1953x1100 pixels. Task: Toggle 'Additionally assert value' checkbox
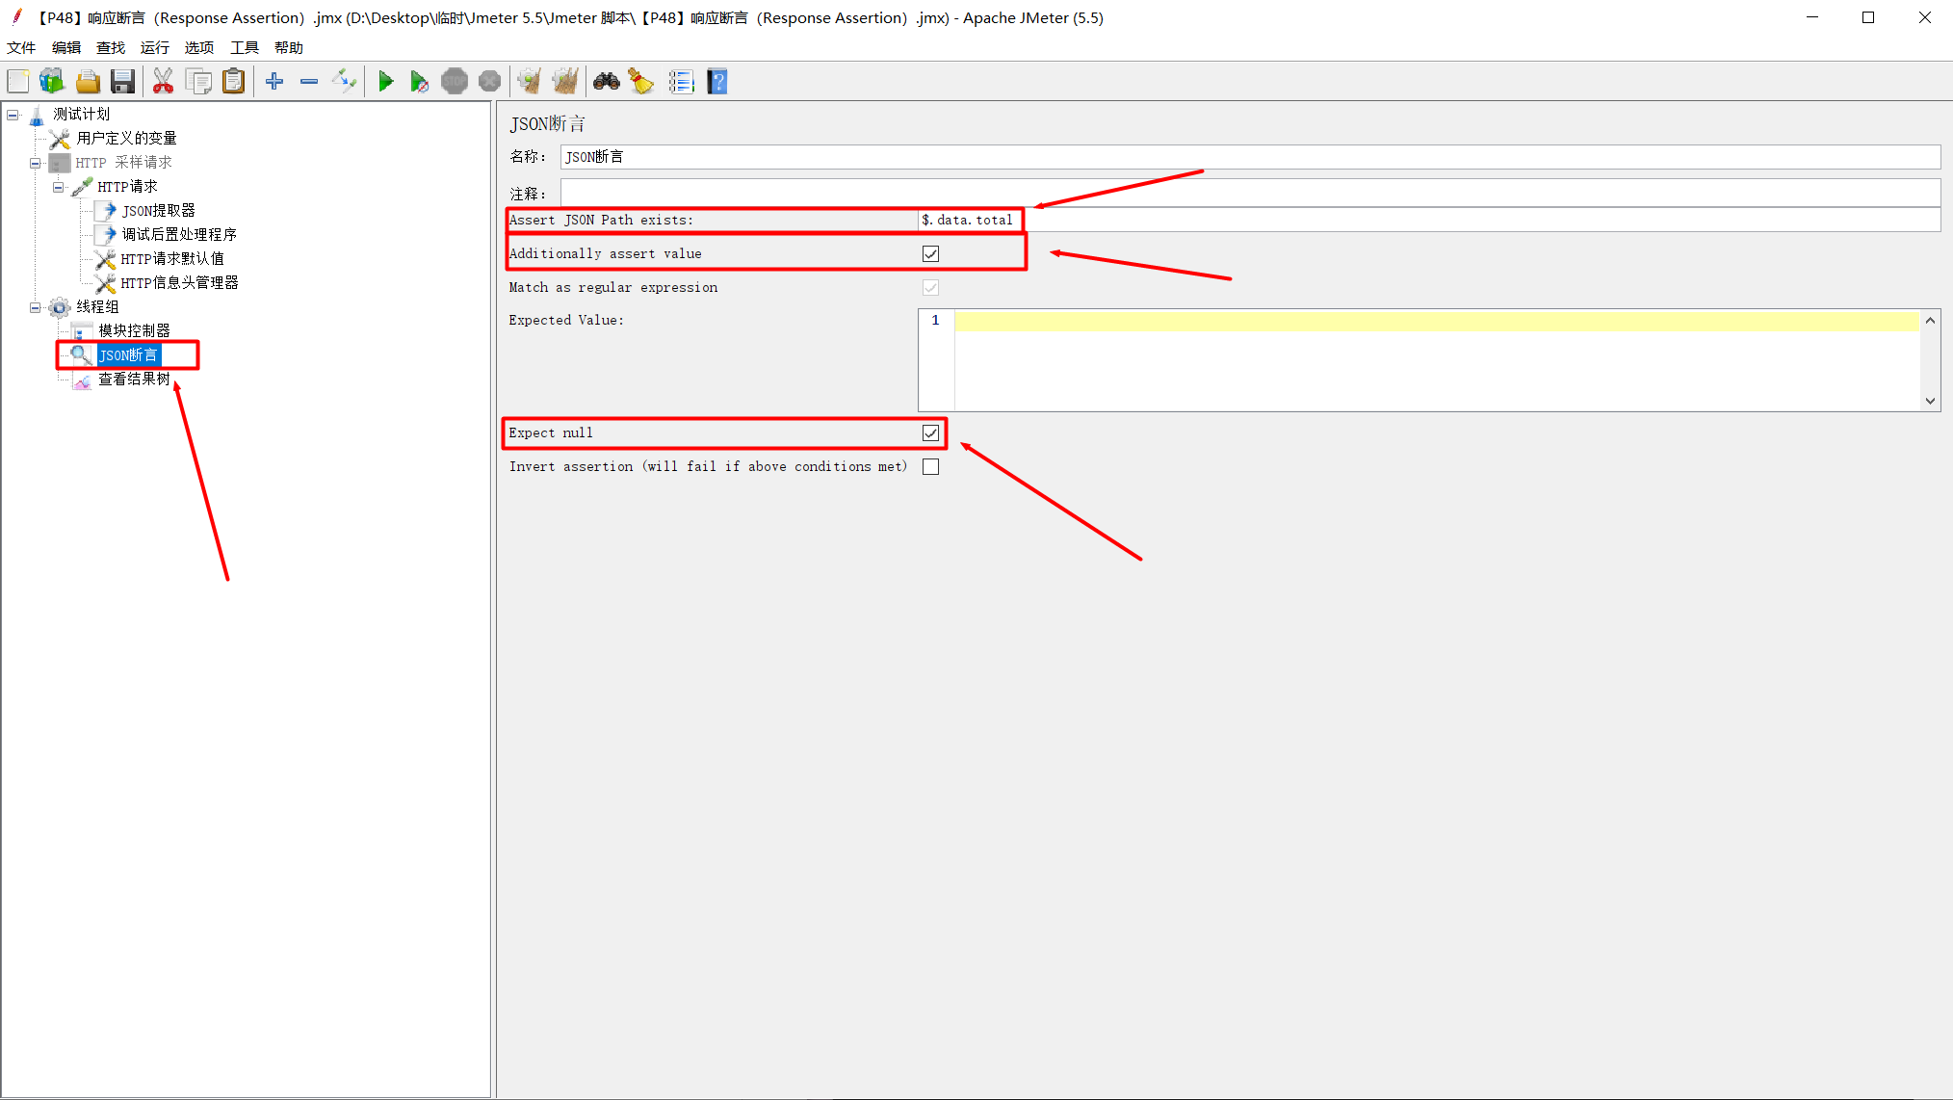[x=929, y=253]
